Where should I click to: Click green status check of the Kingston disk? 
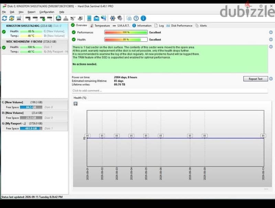click(4, 32)
